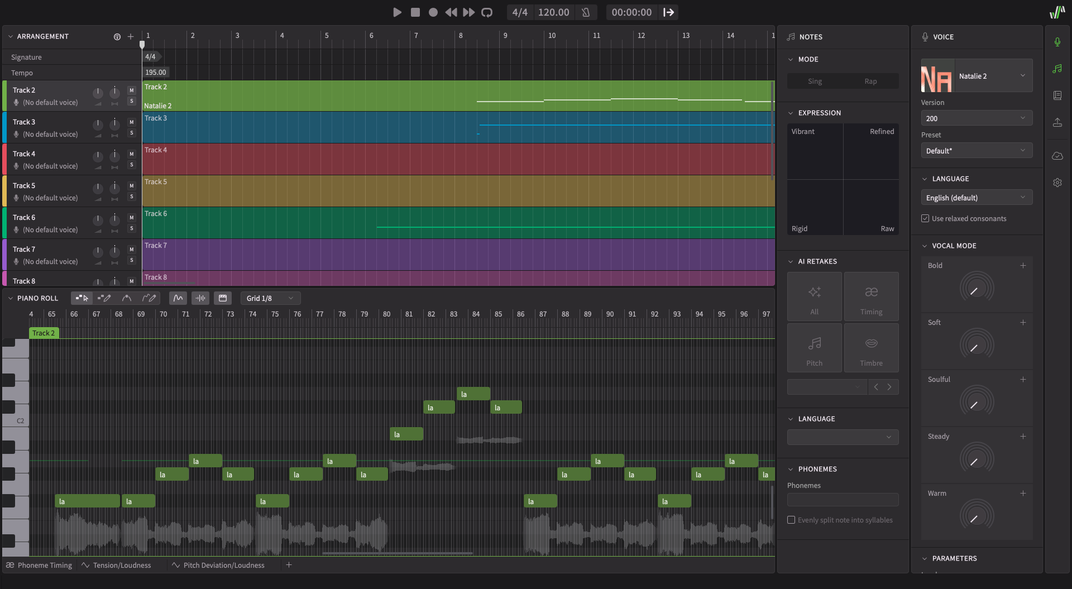This screenshot has width=1072, height=589.
Task: Enable loop playback in the transport
Action: [487, 12]
